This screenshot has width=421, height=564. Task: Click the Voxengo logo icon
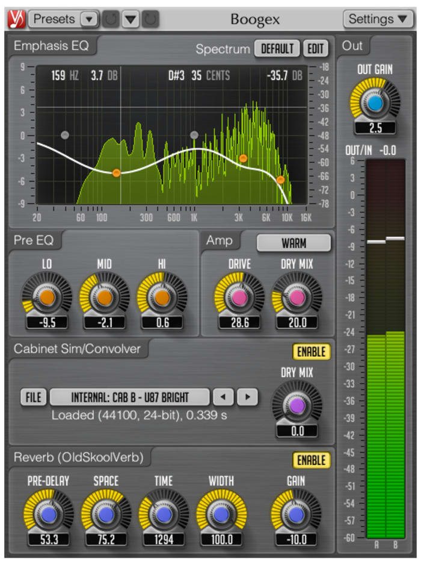click(16, 19)
